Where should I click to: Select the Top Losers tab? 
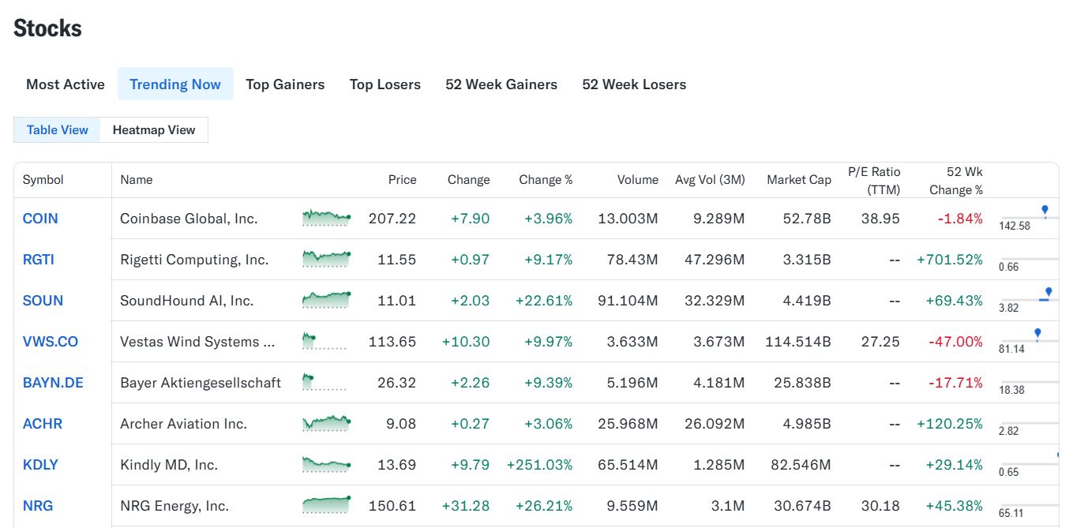coord(385,84)
